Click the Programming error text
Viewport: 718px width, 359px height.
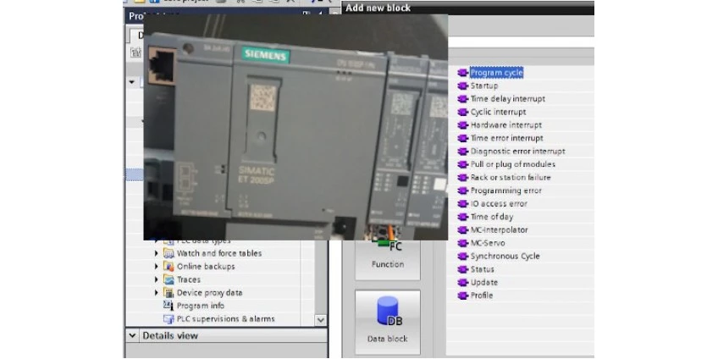click(x=506, y=191)
